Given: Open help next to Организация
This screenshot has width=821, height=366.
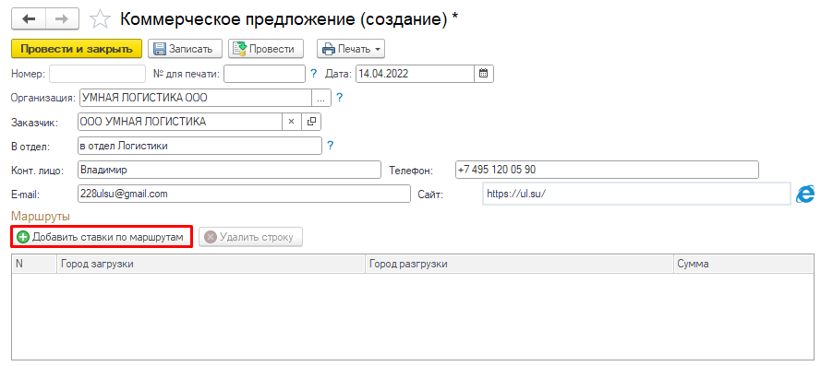Looking at the screenshot, I should pyautogui.click(x=339, y=98).
